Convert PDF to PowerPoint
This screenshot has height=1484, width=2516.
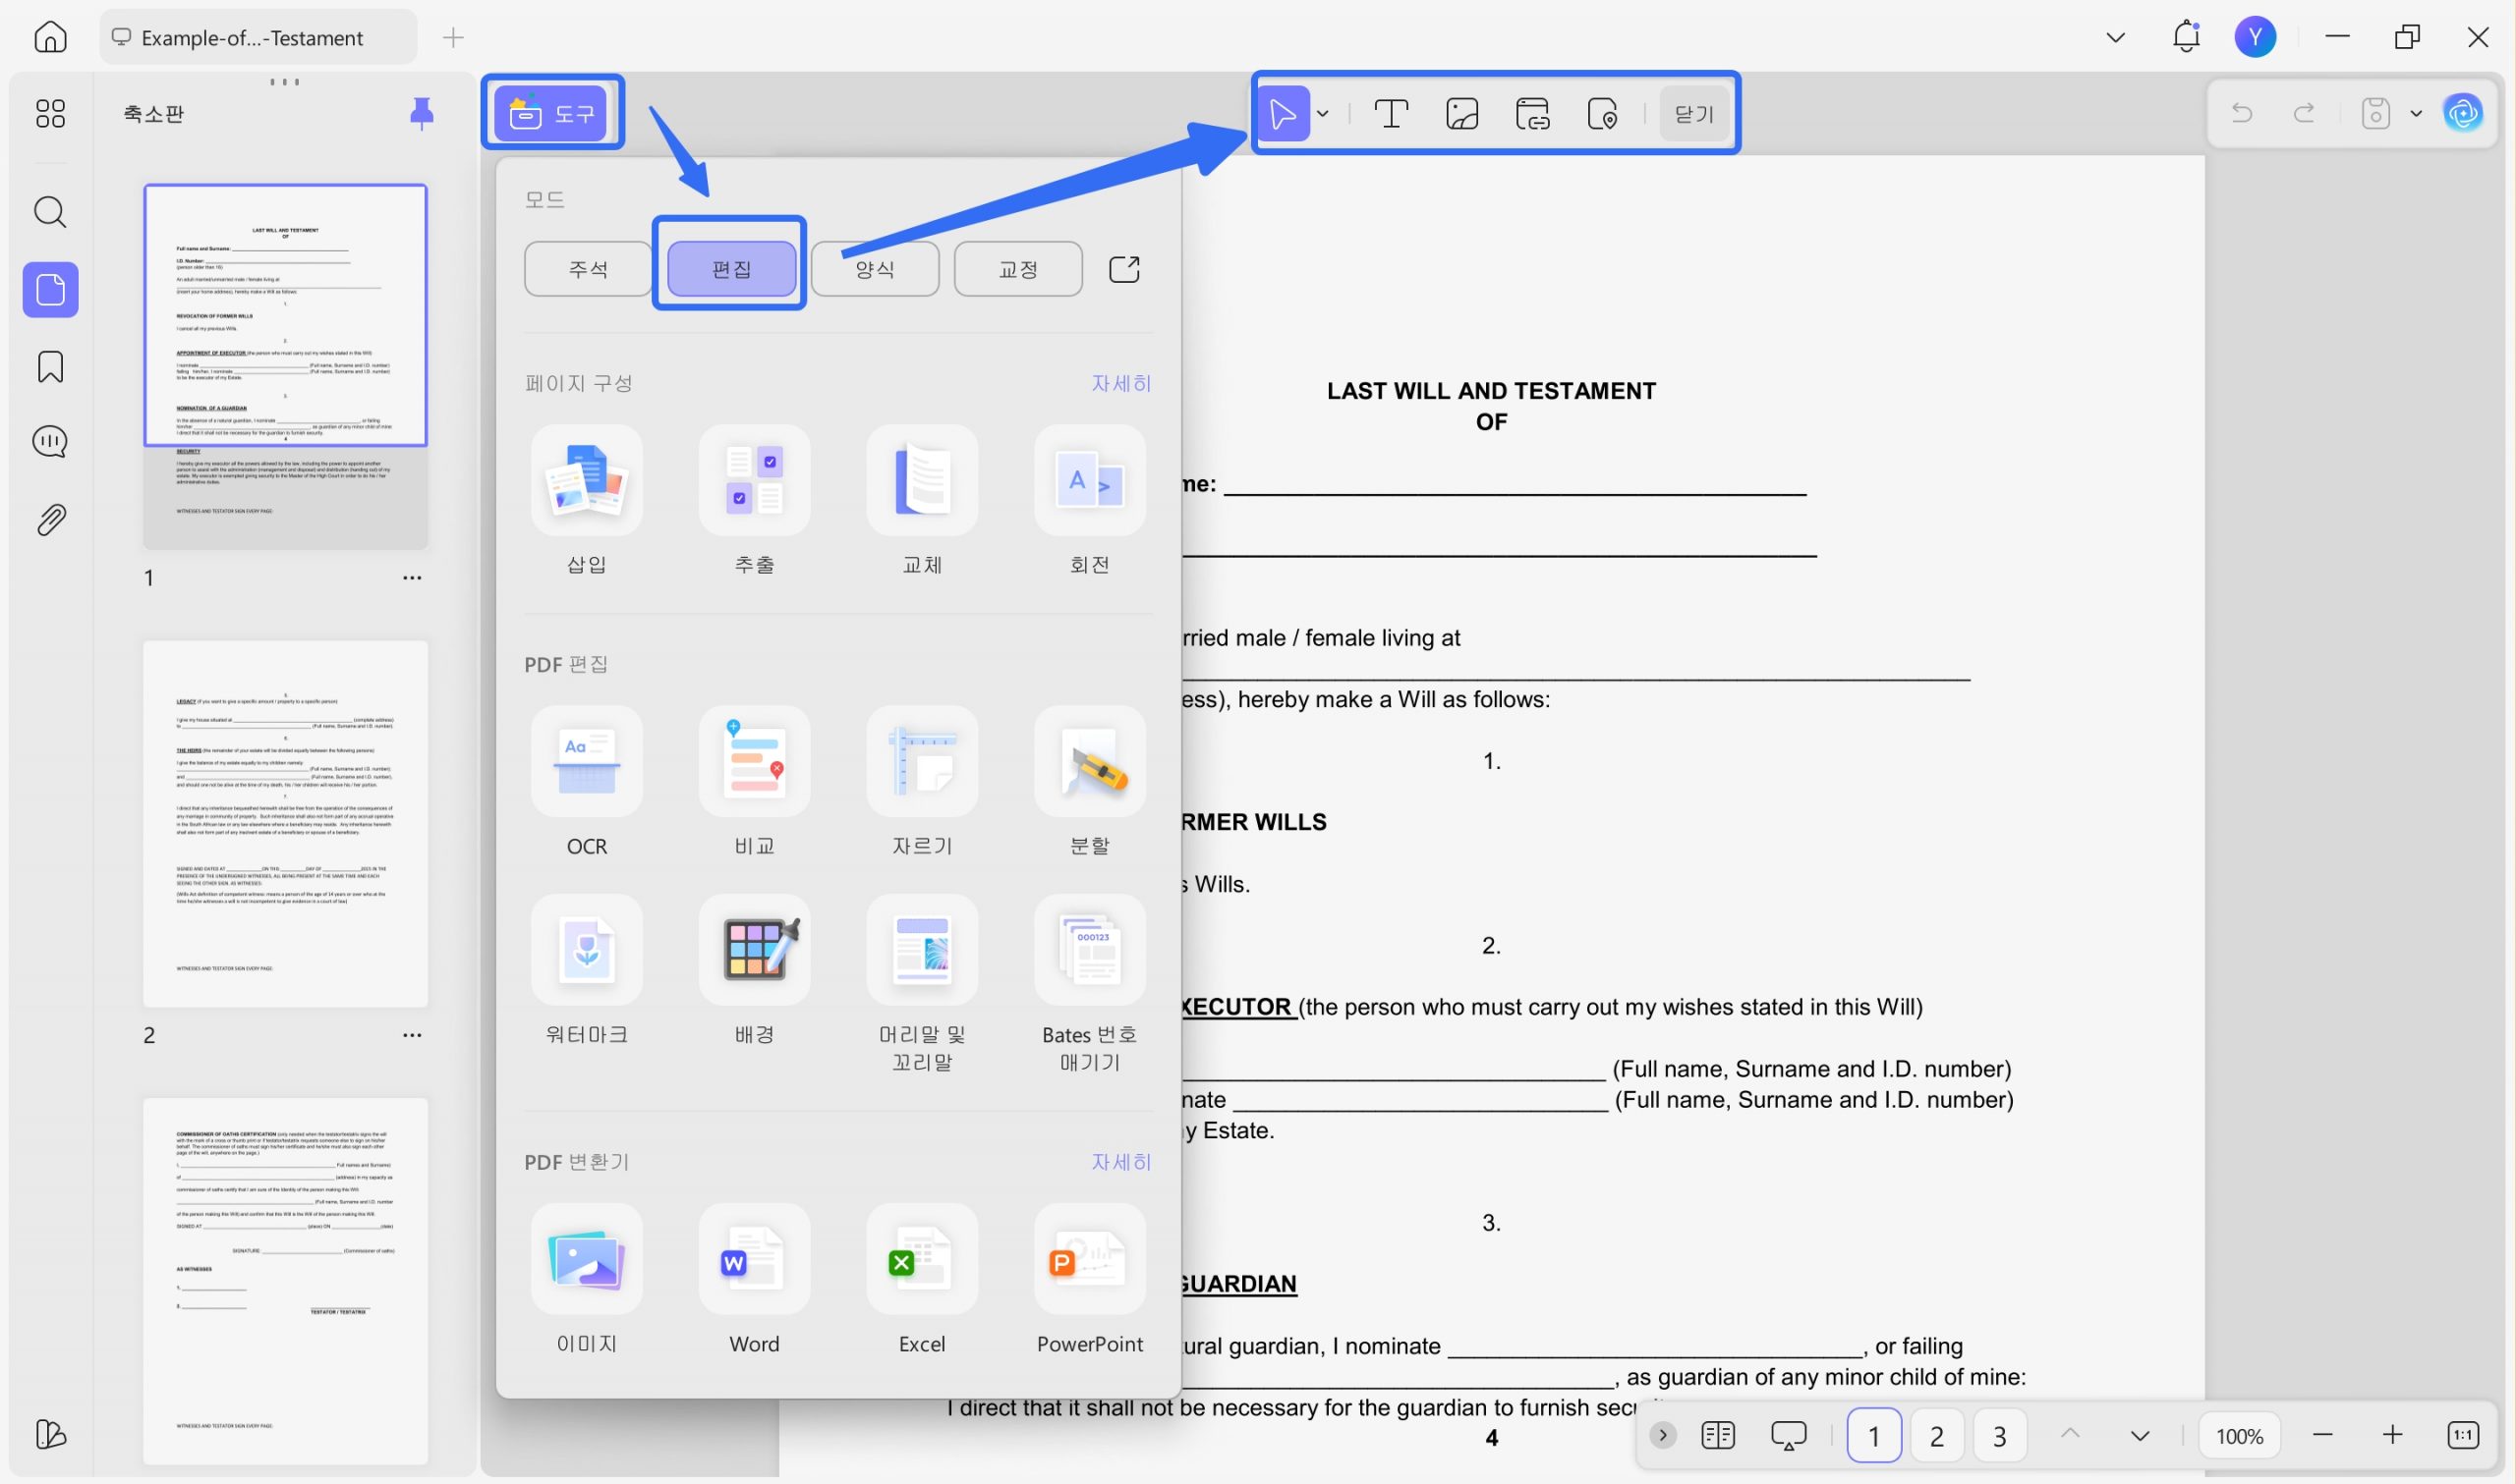tap(1089, 1281)
